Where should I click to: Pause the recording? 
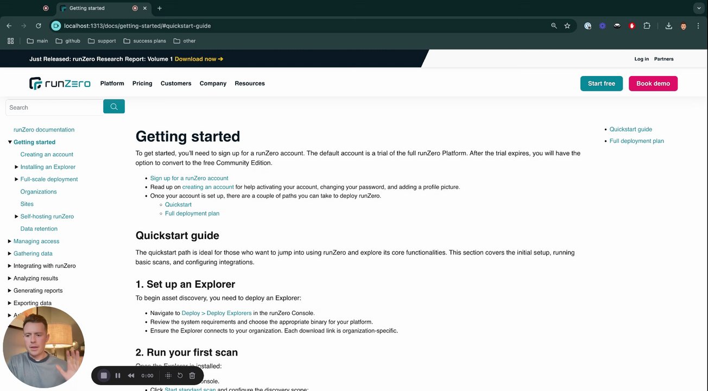click(x=117, y=375)
